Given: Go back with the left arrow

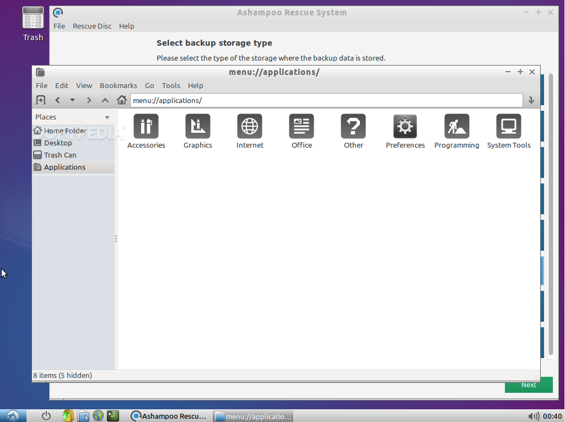Looking at the screenshot, I should pyautogui.click(x=57, y=100).
